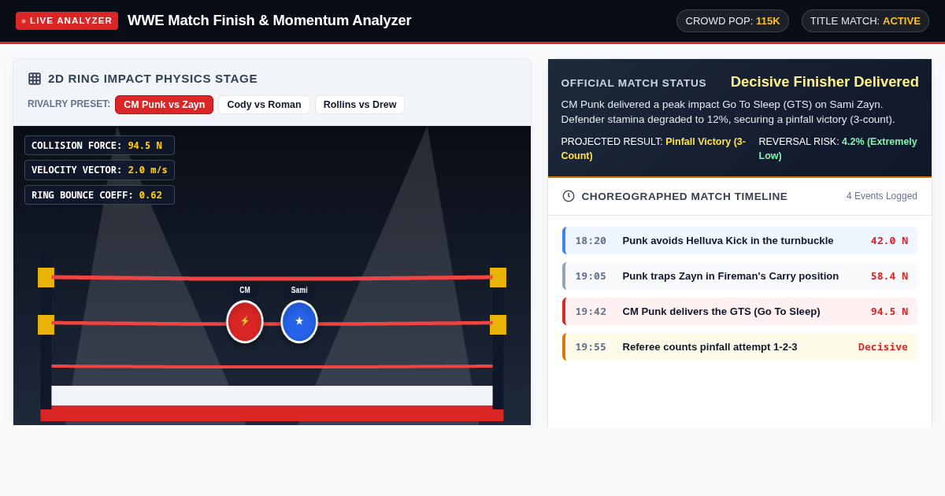The height and width of the screenshot is (496, 945).
Task: Click the OFFICIAL MATCH STATUS label
Action: [x=634, y=83]
